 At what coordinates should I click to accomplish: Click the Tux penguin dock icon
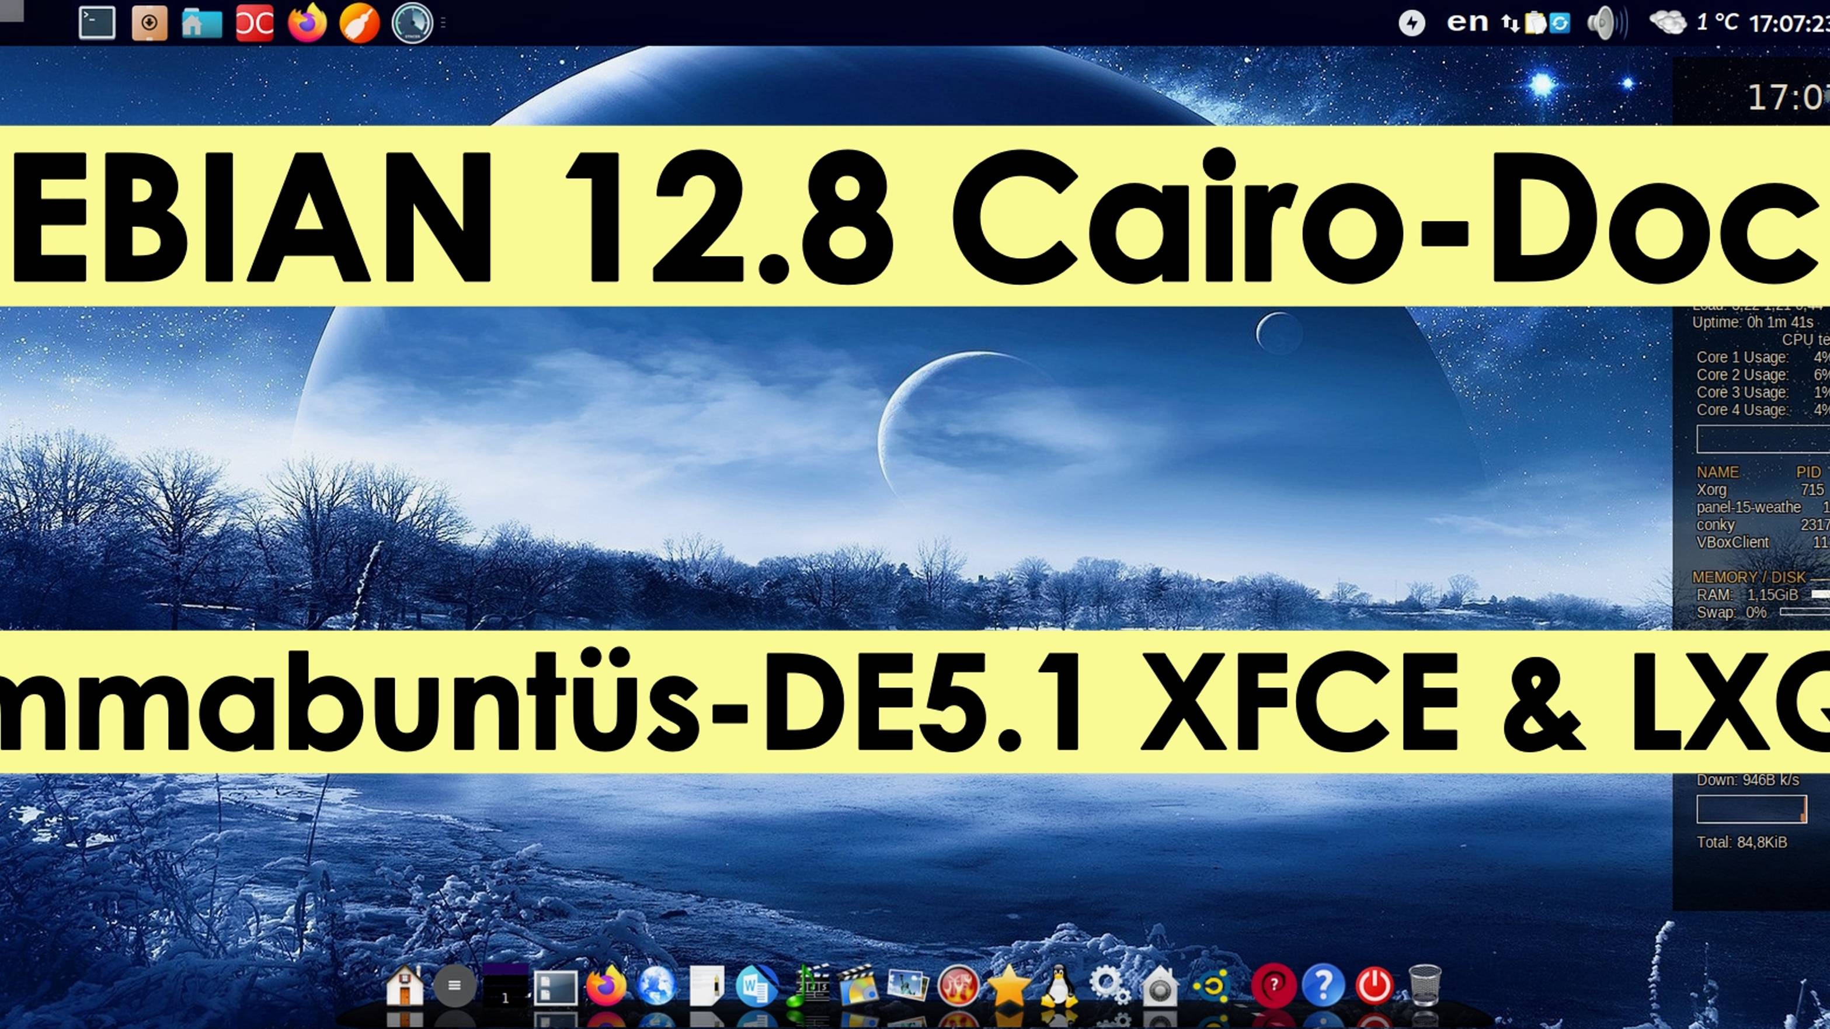tap(1059, 986)
